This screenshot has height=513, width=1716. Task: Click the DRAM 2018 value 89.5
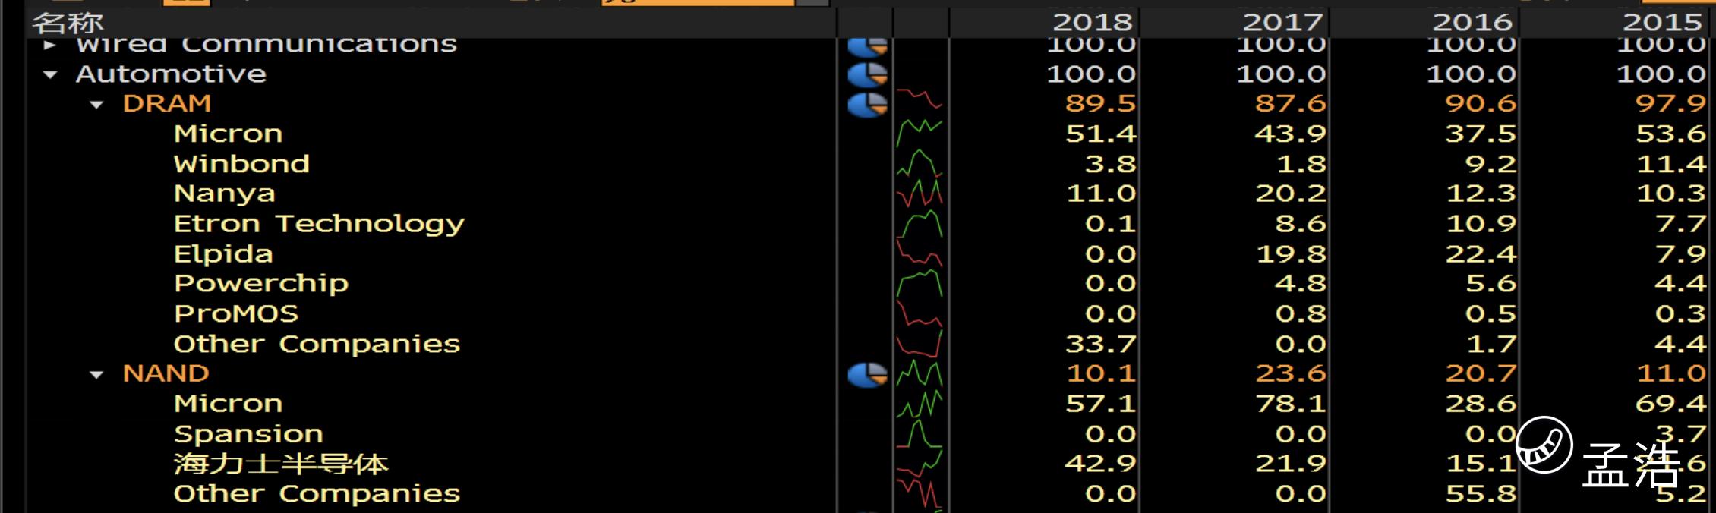1100,103
